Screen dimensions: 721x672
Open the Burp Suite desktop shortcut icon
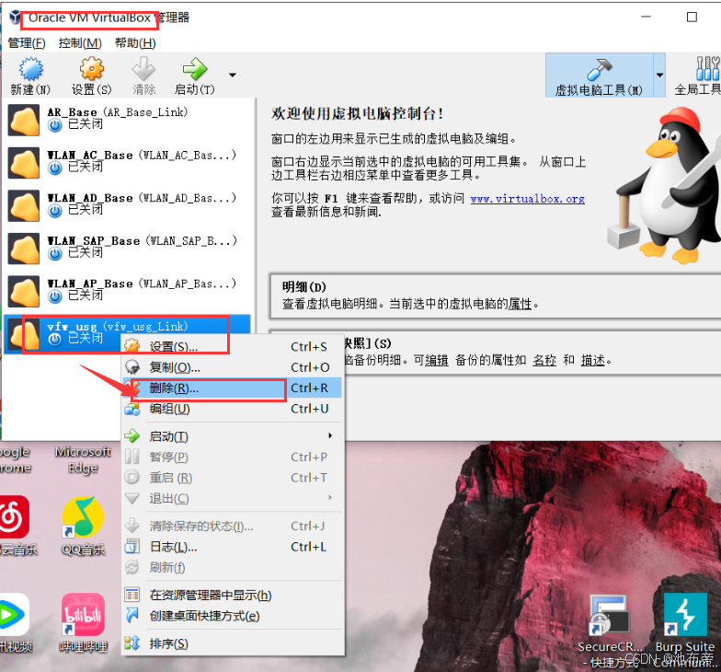click(x=685, y=615)
